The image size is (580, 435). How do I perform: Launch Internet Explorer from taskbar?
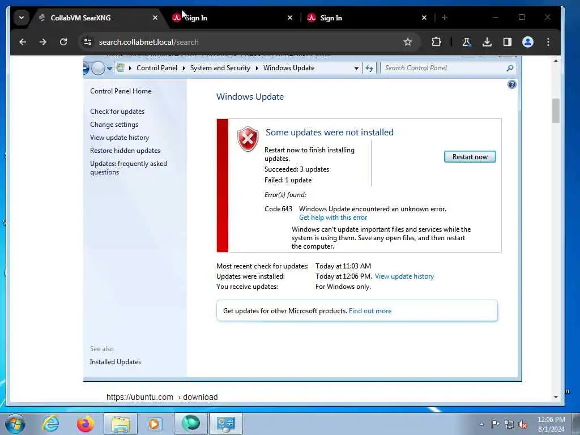[x=50, y=424]
